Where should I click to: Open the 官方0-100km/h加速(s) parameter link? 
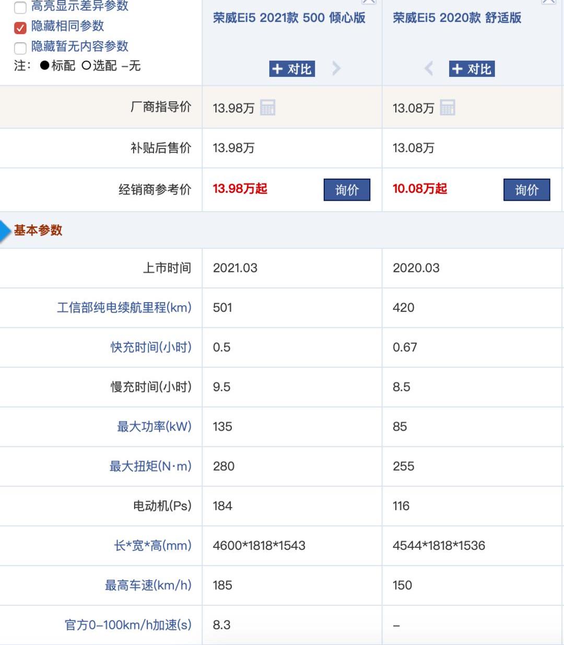tap(128, 625)
